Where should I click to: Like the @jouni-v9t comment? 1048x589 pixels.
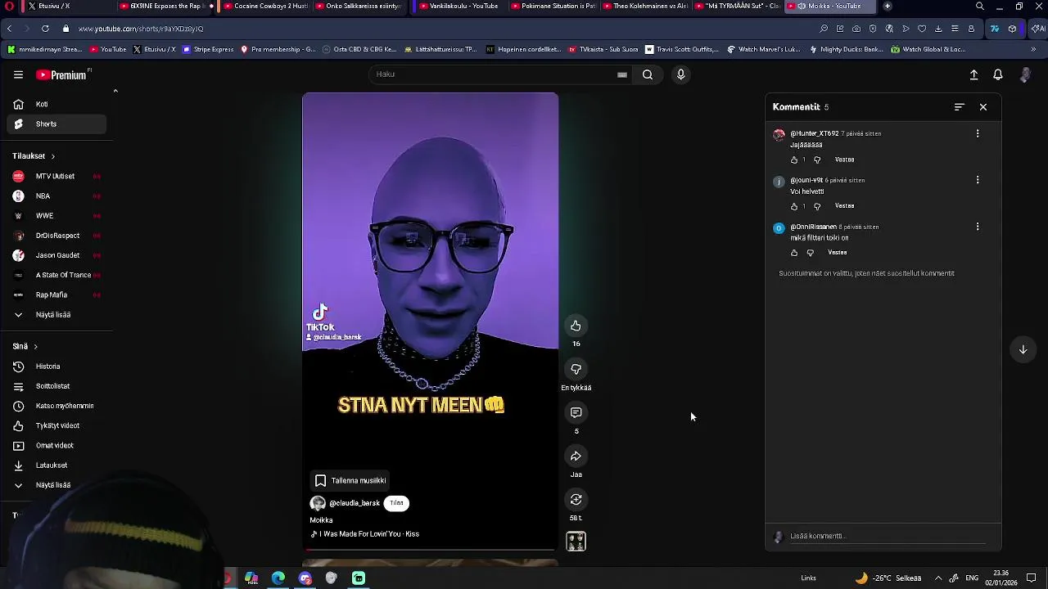tap(794, 206)
